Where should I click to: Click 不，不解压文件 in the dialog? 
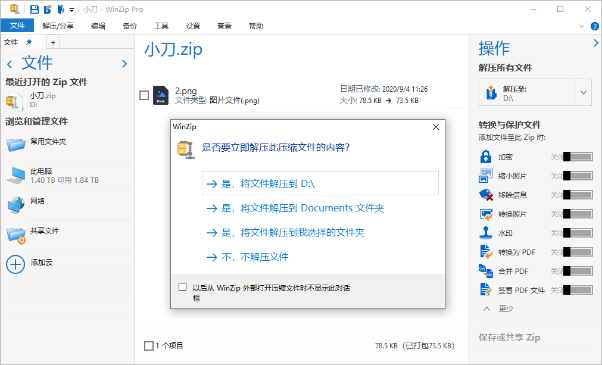point(250,257)
